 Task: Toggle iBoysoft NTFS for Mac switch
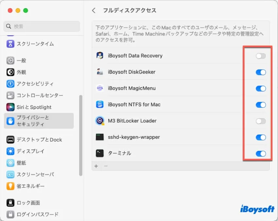(261, 105)
